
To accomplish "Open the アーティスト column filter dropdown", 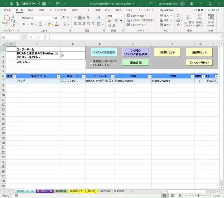I will click(x=113, y=77).
